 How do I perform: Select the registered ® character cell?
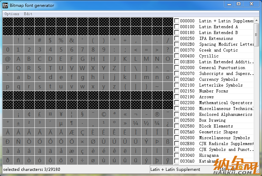tap(157, 114)
